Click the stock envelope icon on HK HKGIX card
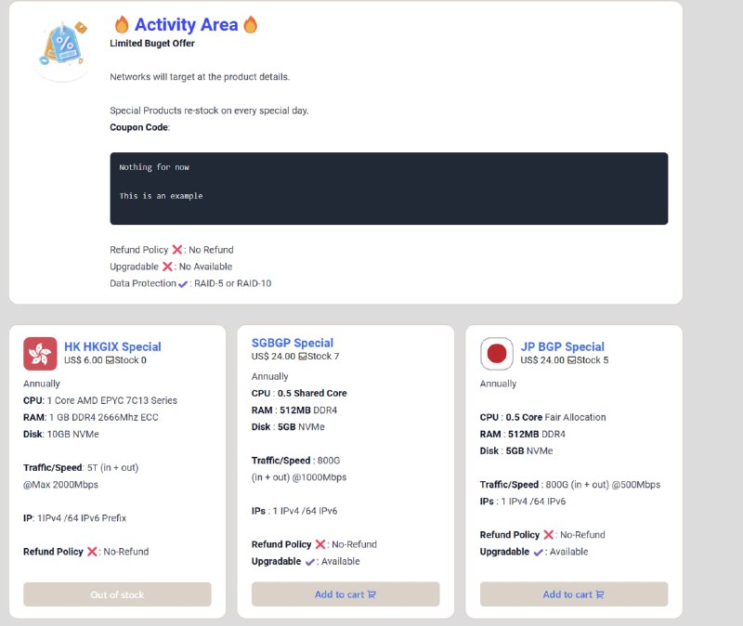Image resolution: width=743 pixels, height=626 pixels. coord(110,360)
